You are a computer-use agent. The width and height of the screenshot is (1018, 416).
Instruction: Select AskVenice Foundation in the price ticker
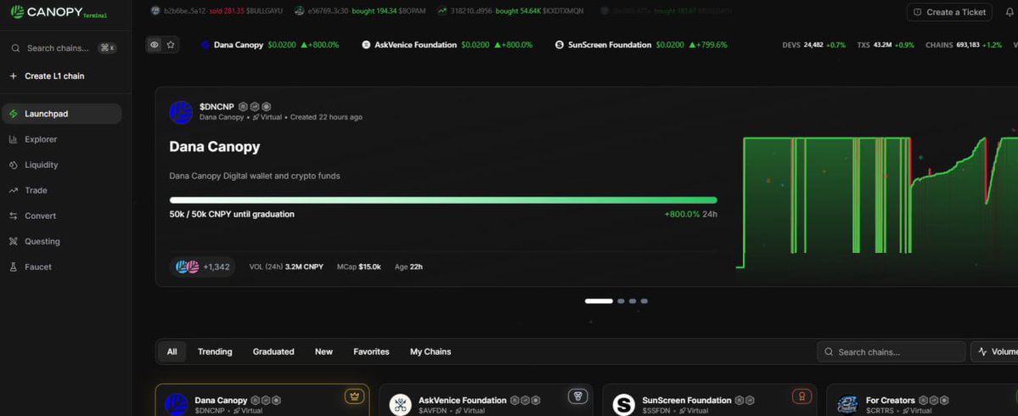click(447, 45)
